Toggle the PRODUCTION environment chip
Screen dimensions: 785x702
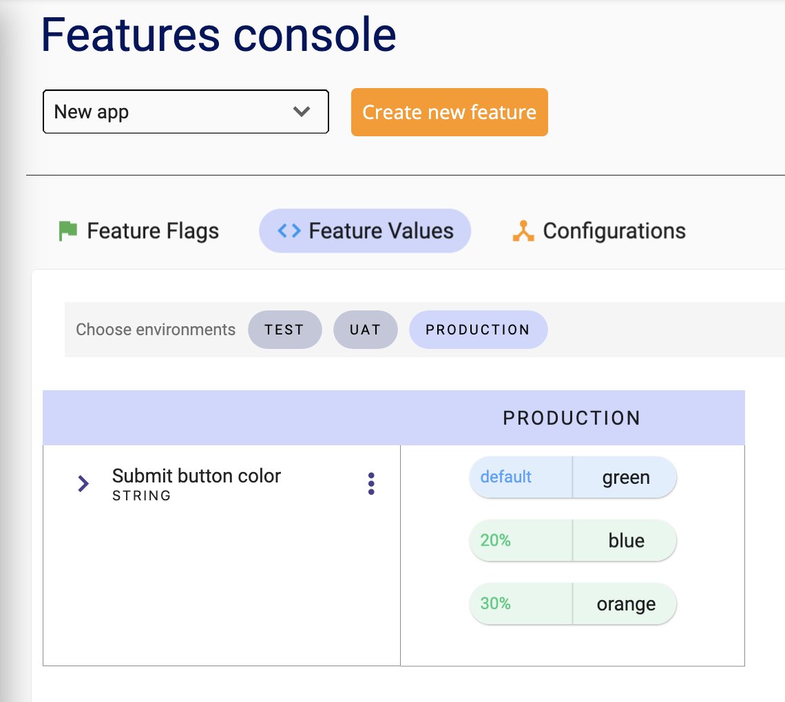(x=478, y=330)
